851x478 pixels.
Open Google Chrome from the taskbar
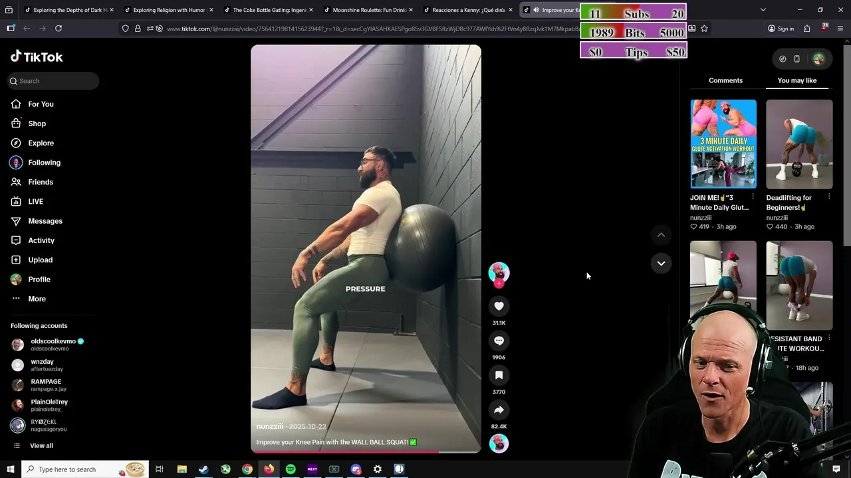pos(247,469)
